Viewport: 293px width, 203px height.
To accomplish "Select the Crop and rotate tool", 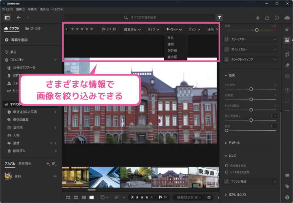I will (287, 54).
